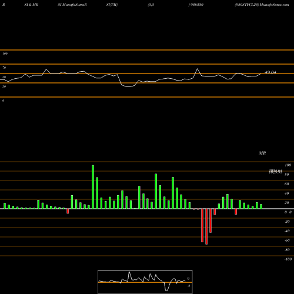Click the RSI axis label 30
Image resolution: width=294 pixels, height=294 pixels.
[4, 86]
